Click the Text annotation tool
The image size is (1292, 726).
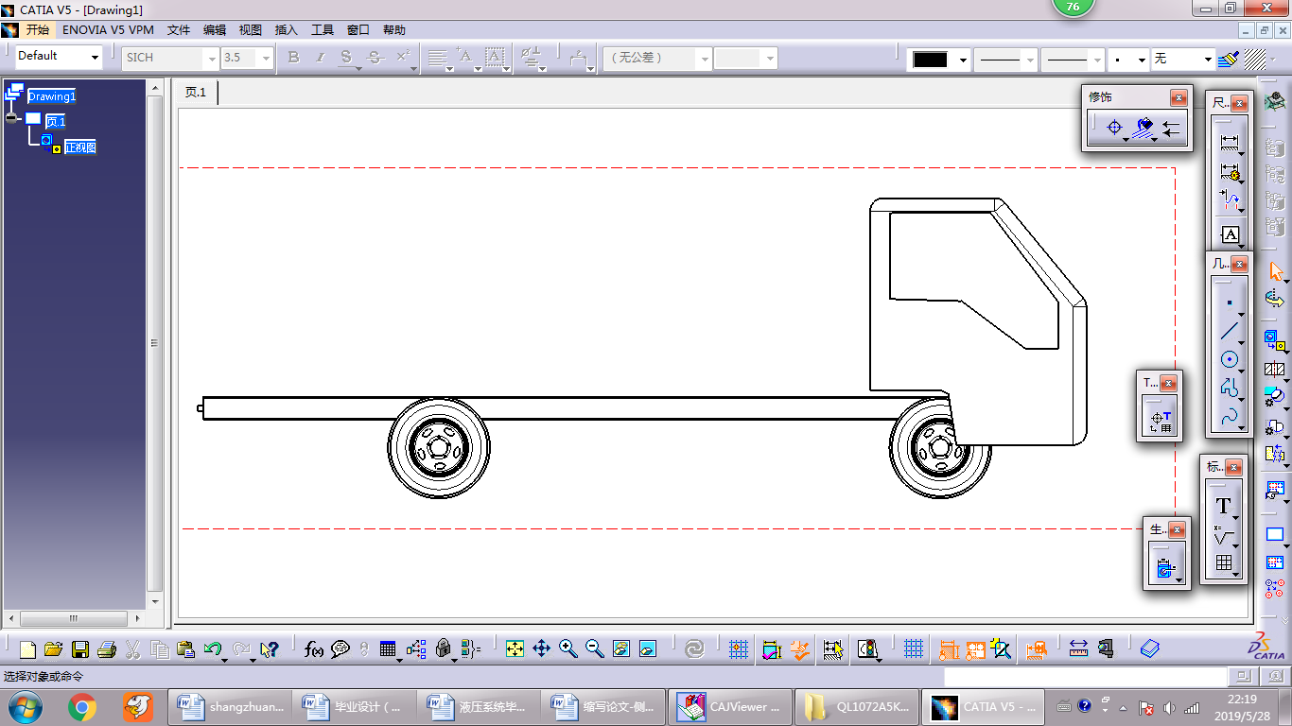[1224, 507]
